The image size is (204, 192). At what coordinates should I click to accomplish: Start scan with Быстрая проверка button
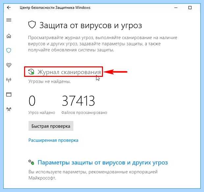(51, 126)
